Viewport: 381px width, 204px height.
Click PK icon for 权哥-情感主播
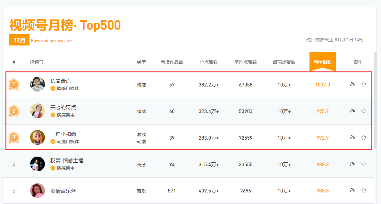pos(353,164)
